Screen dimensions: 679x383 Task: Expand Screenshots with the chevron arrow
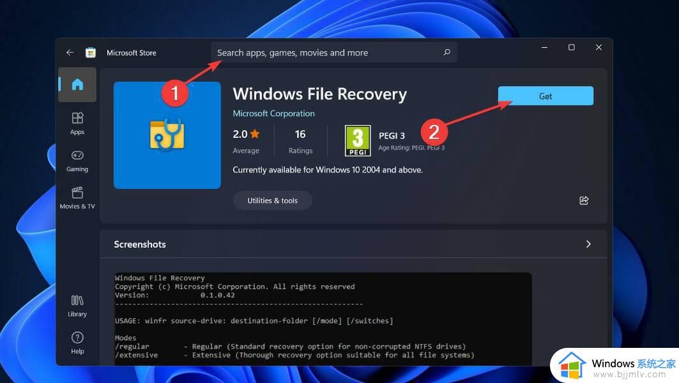(x=588, y=244)
